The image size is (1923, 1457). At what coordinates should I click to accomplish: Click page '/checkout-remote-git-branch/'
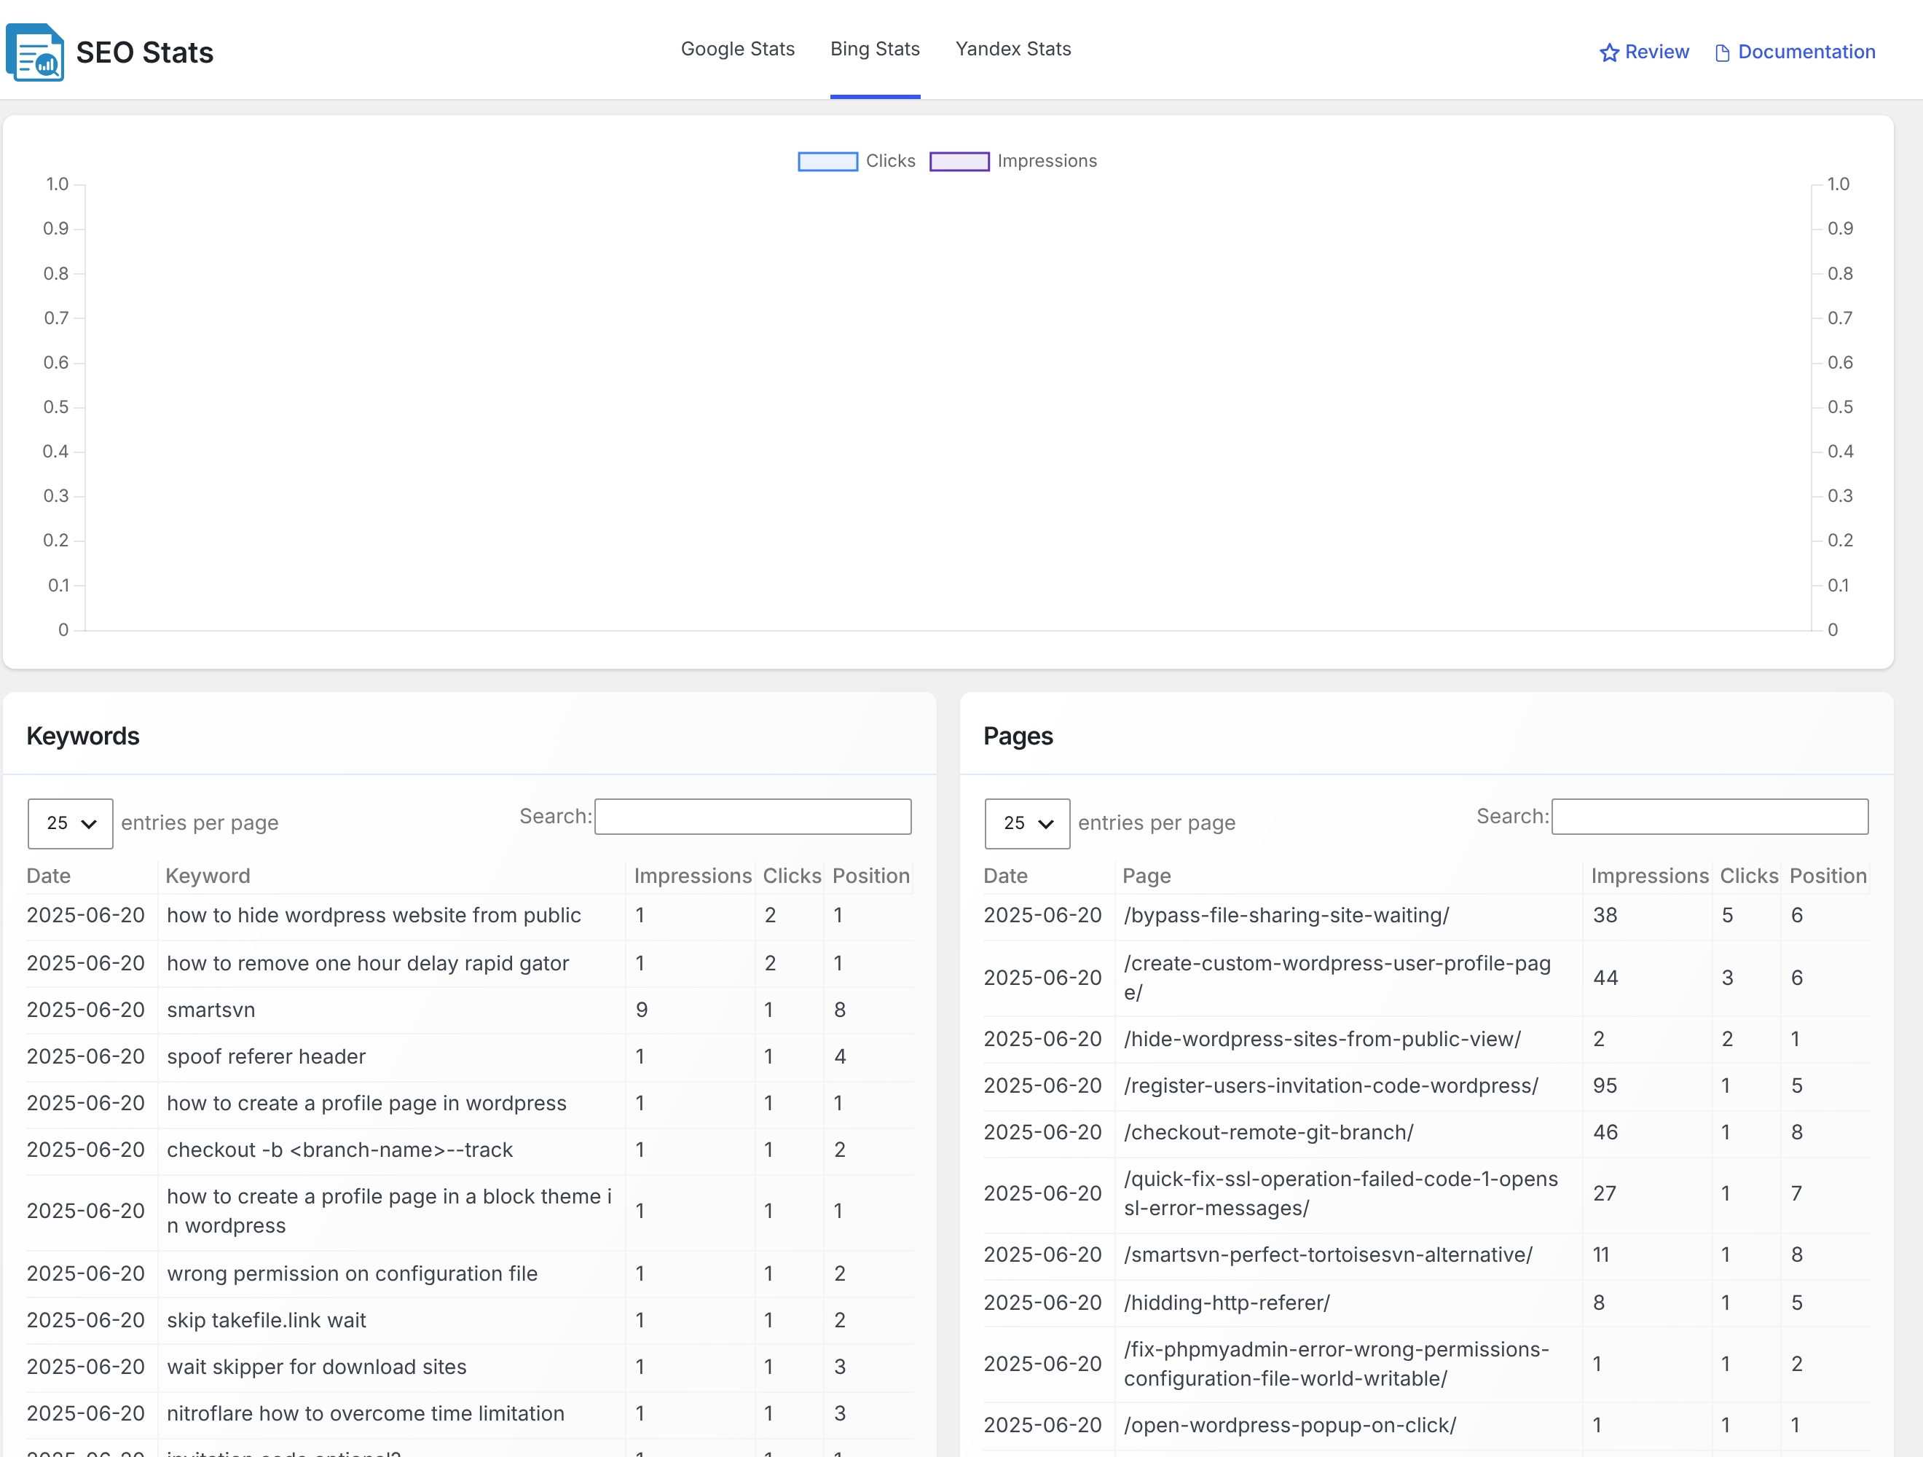point(1268,1133)
